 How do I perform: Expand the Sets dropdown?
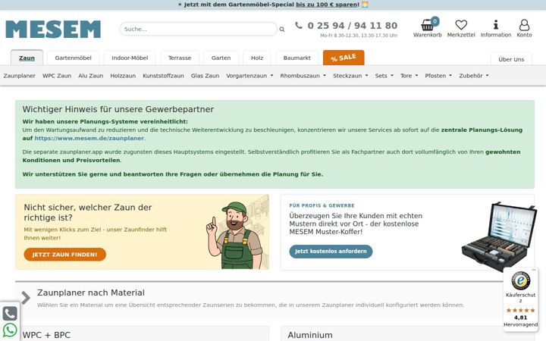coord(384,76)
